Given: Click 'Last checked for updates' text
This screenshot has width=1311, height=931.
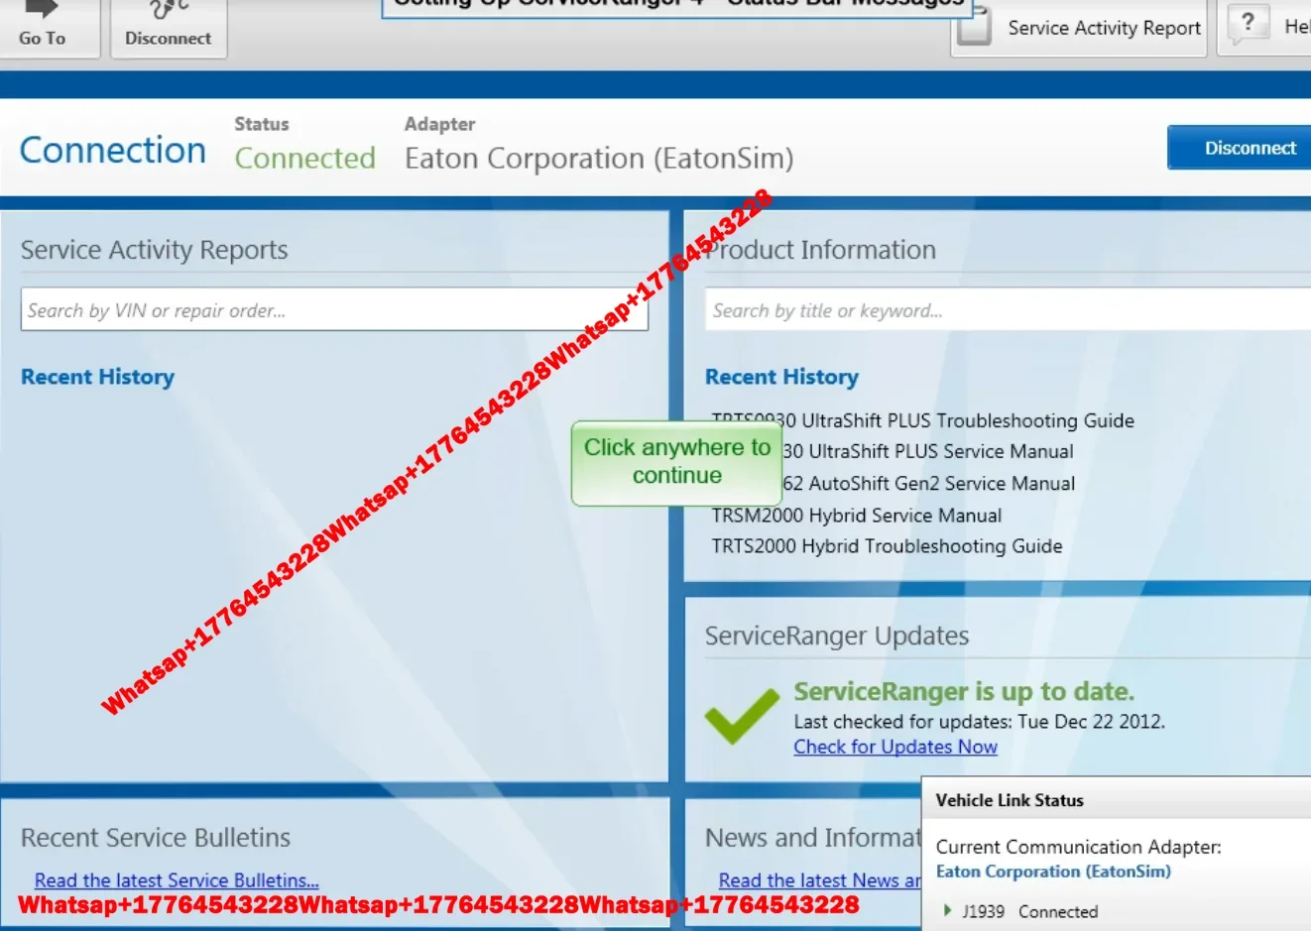Looking at the screenshot, I should tap(979, 721).
